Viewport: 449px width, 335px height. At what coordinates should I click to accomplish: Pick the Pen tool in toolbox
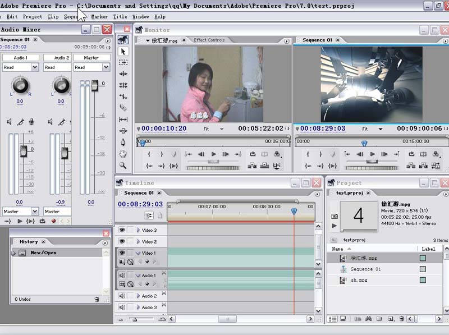tap(123, 142)
